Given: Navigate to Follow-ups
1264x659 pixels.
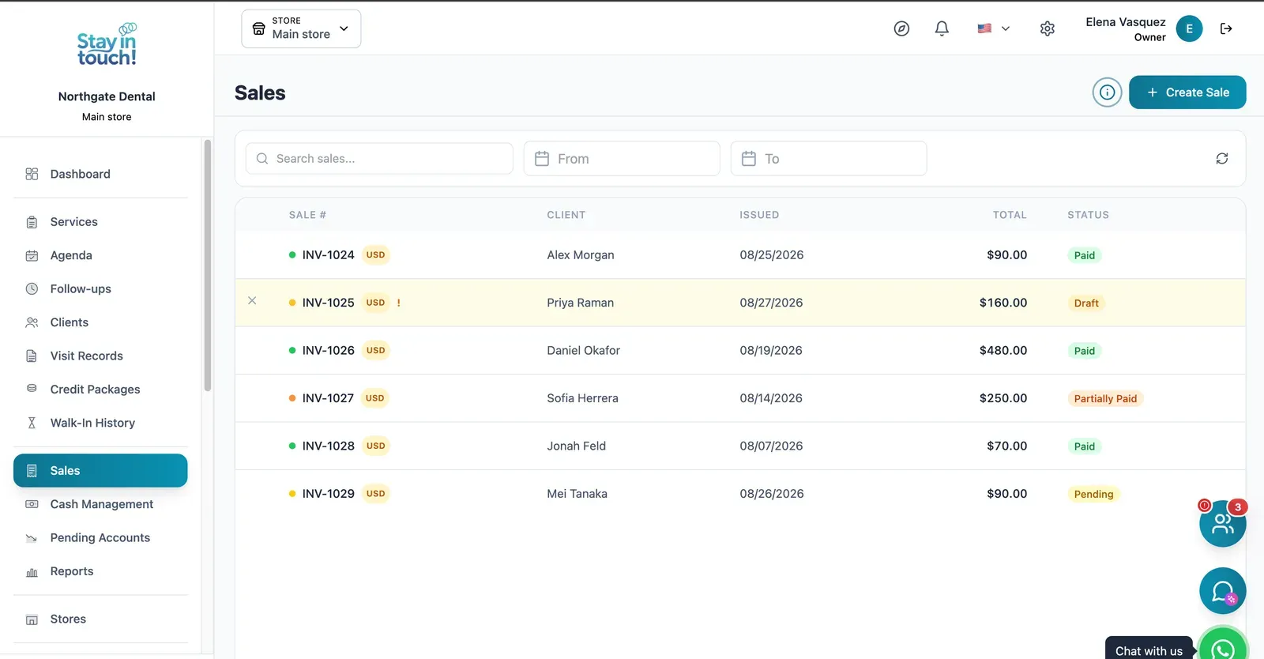Looking at the screenshot, I should (100, 289).
